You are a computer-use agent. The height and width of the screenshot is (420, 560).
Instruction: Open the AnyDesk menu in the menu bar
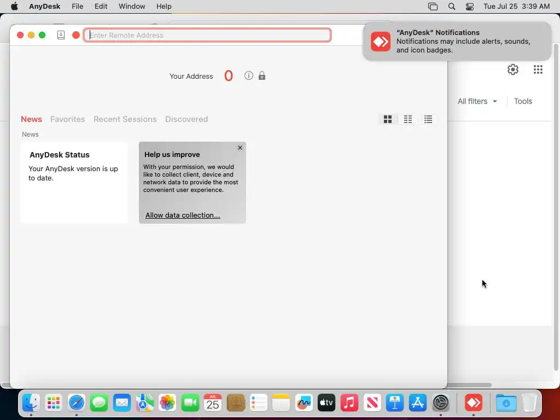tap(45, 7)
